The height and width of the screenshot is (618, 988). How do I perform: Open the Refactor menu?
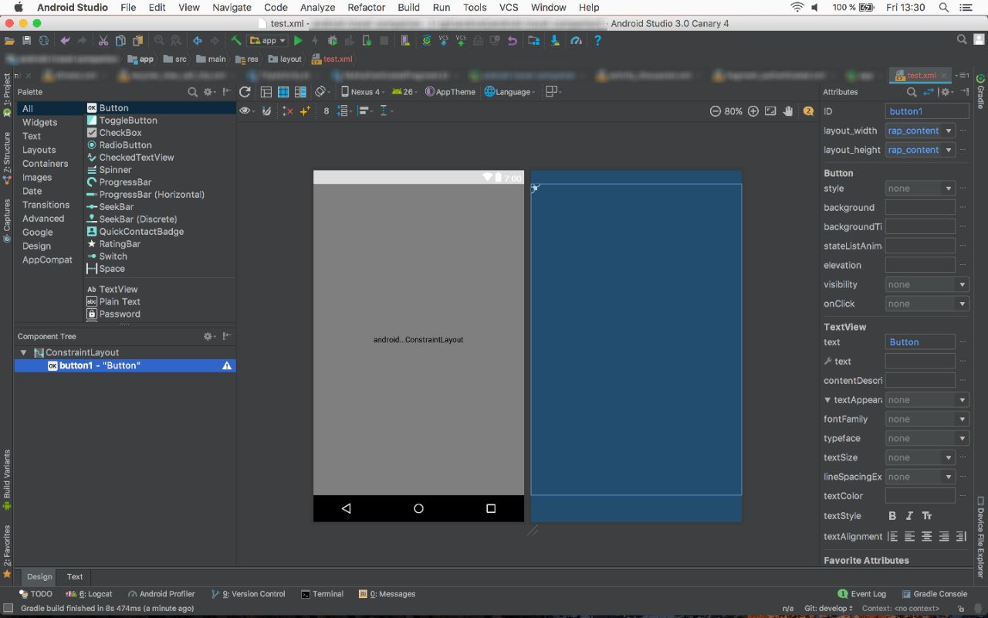(x=366, y=7)
